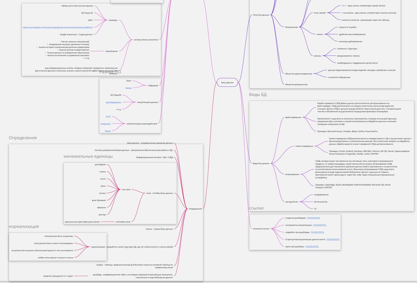
Task: Follow the Zapier link
Action: [108, 131]
